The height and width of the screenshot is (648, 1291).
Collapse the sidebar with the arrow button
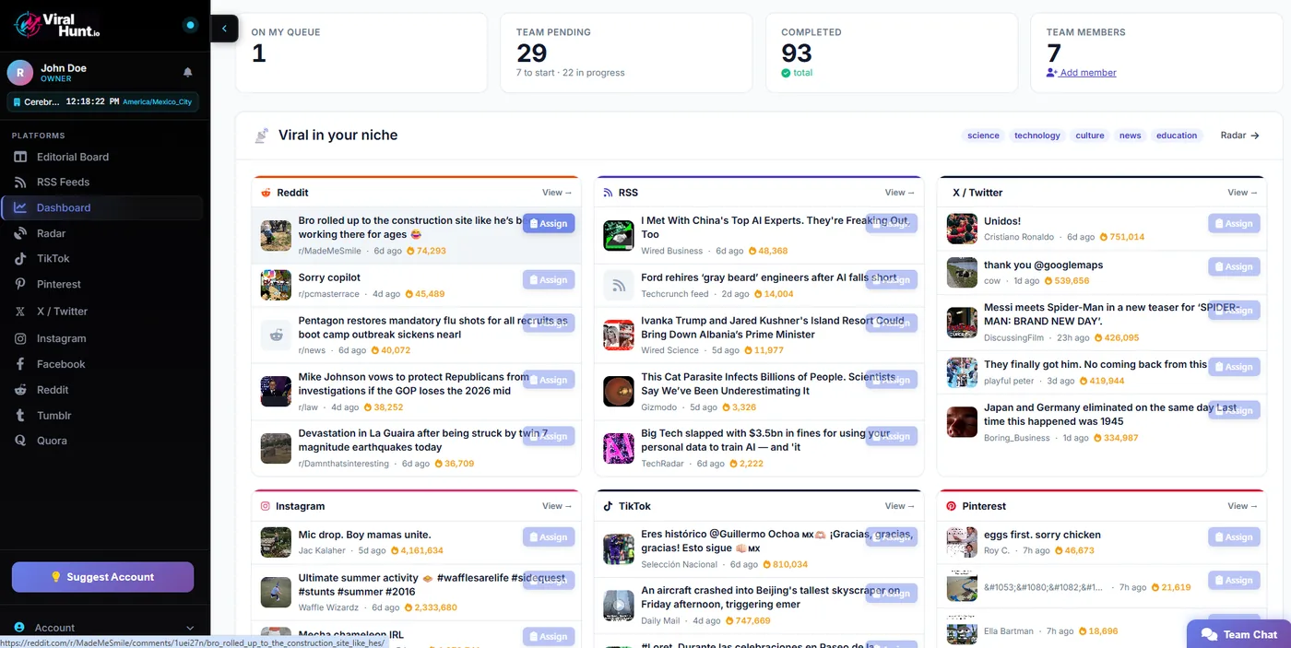[x=224, y=29]
